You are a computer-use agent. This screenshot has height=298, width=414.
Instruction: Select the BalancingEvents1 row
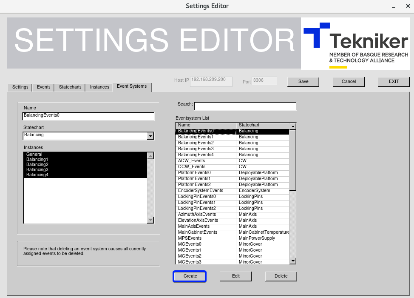[233, 137]
